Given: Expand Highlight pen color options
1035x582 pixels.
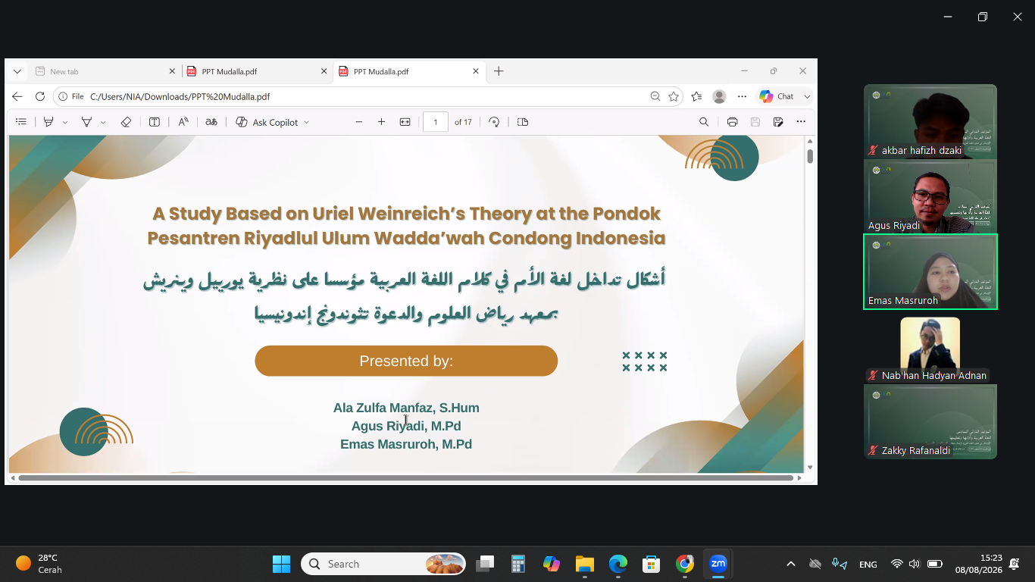Looking at the screenshot, I should (65, 122).
